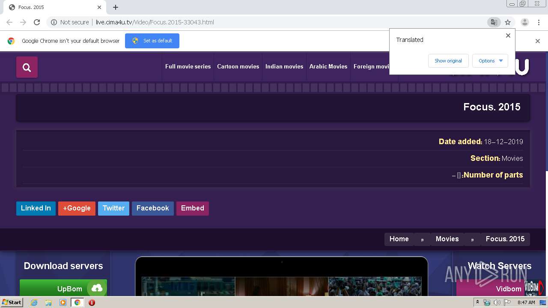Click video player thumbnail preview

click(x=282, y=286)
